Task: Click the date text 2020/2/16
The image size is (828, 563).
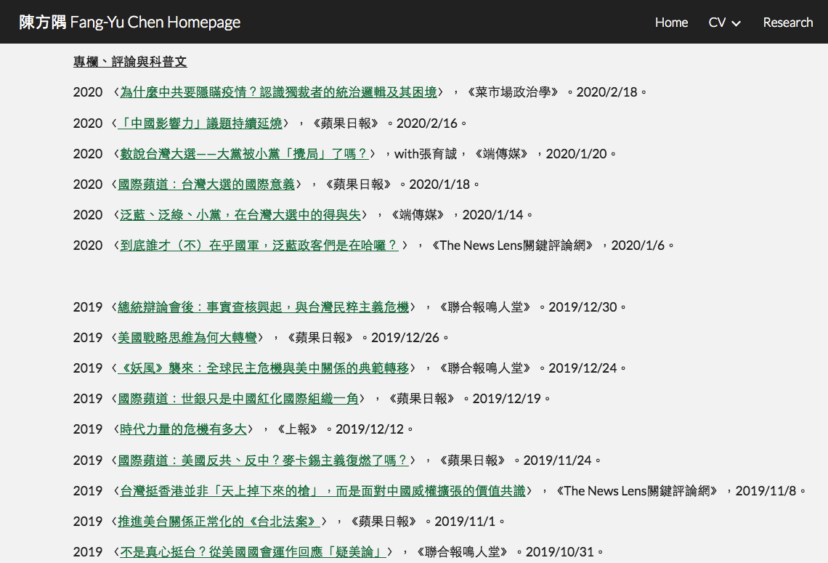Action: click(426, 123)
